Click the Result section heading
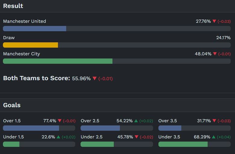235x154 pixels. coord(13,6)
